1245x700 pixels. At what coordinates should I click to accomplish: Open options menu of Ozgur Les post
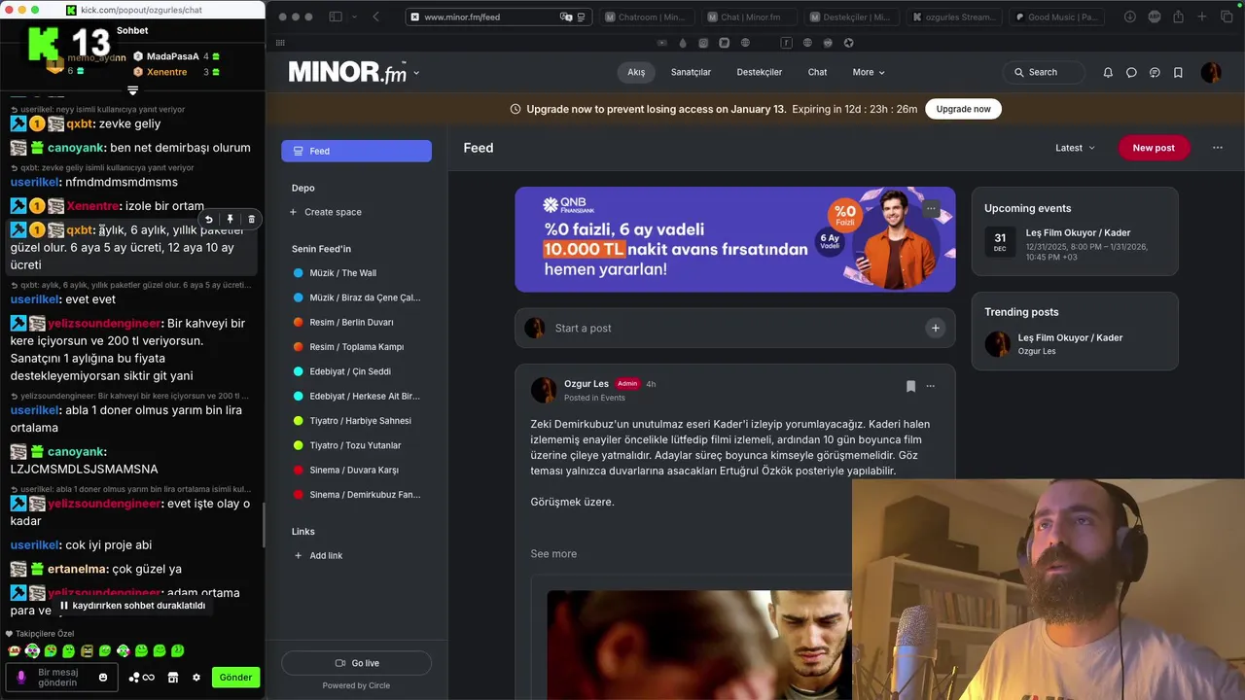click(930, 386)
